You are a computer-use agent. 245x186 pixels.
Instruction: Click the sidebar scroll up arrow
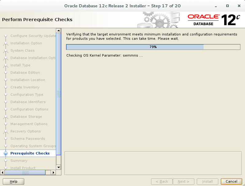coord(59,31)
